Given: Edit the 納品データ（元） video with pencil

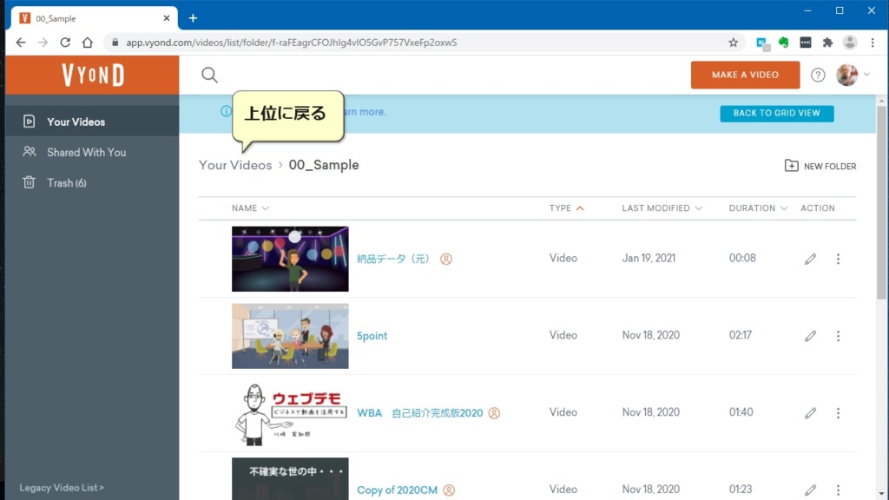Looking at the screenshot, I should (810, 259).
